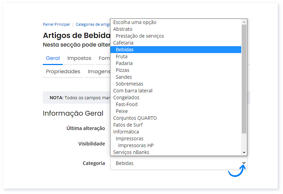Viewport: 283px width, 194px height.
Task: Select Prestação de serviços option
Action: [x=140, y=36]
